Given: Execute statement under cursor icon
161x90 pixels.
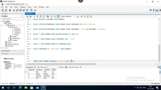Looking at the screenshot, I should click(38, 16).
